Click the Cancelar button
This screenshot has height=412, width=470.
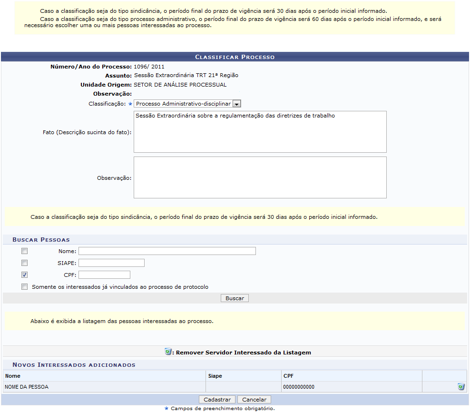(254, 400)
